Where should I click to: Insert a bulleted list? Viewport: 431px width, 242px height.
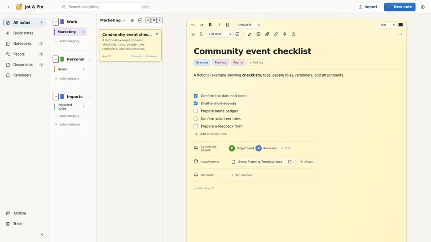point(193,34)
